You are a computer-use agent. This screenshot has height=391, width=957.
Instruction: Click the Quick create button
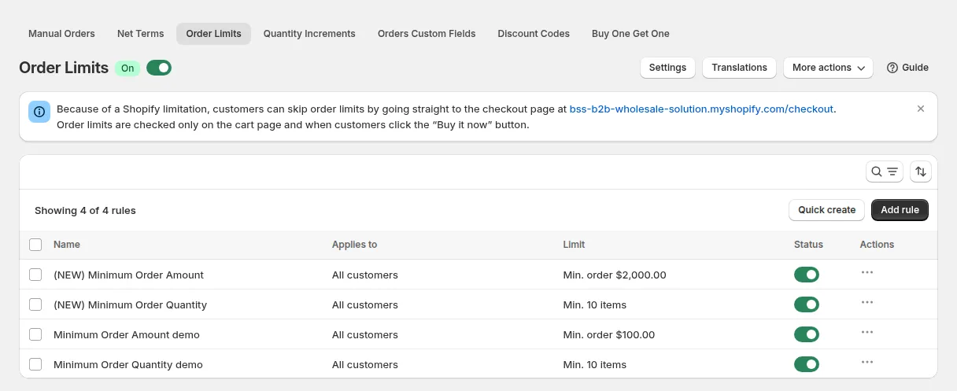click(x=826, y=210)
